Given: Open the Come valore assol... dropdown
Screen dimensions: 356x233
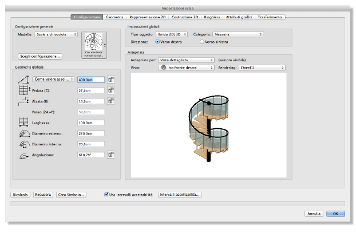Looking at the screenshot, I should [53, 79].
